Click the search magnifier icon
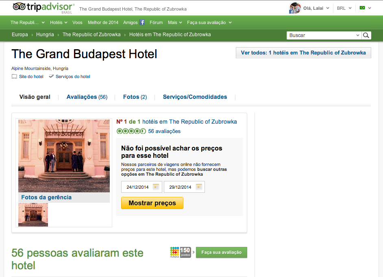383x277 pixels. (366, 35)
